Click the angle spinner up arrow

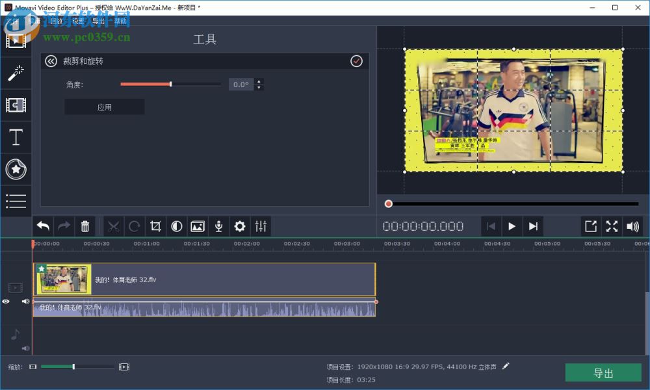(x=259, y=81)
